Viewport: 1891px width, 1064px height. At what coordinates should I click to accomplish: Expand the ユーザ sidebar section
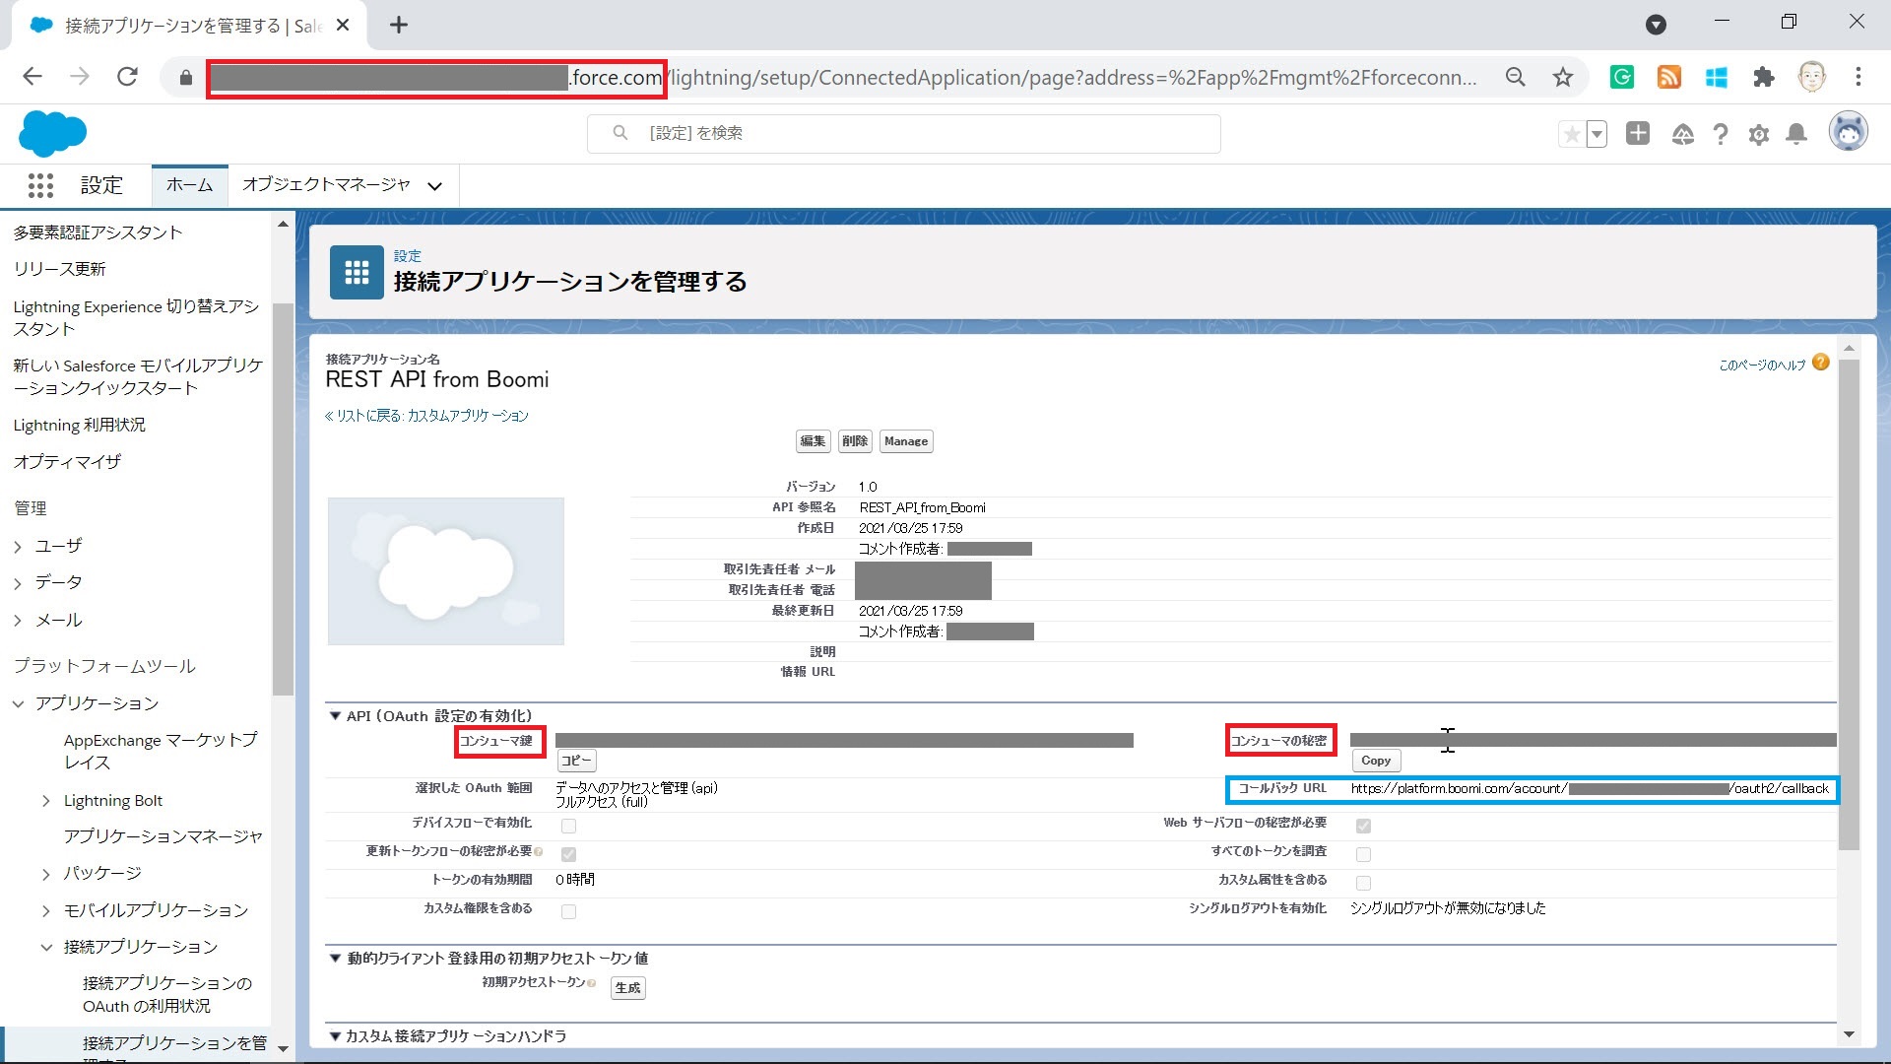[x=18, y=545]
